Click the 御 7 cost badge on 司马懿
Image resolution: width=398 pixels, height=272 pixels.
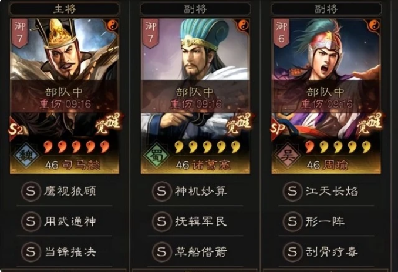coord(19,32)
